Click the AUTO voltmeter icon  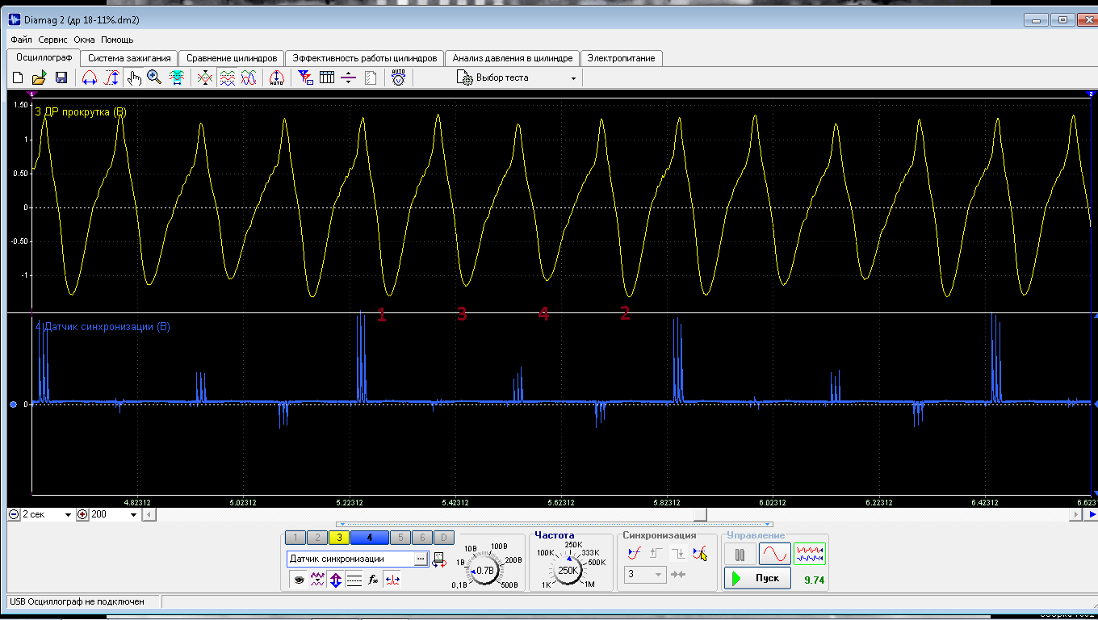coord(398,77)
